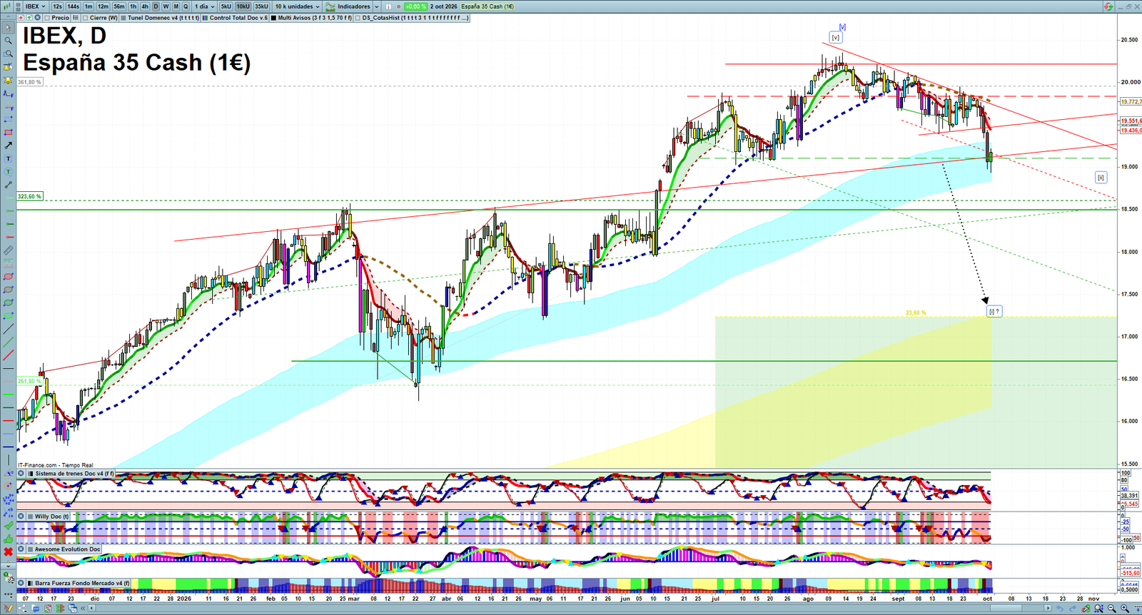1142x615 pixels.
Task: Select the segment line tool
Action: click(x=8, y=185)
